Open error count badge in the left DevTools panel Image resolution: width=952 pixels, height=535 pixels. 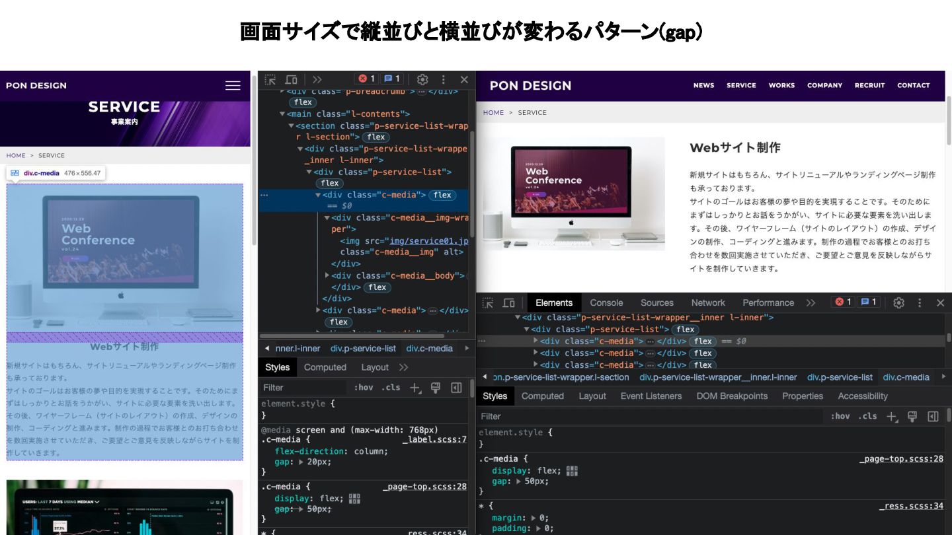[366, 79]
